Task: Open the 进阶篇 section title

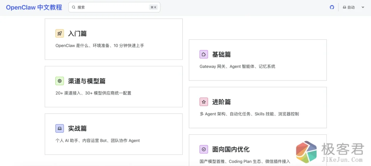Action: point(221,102)
